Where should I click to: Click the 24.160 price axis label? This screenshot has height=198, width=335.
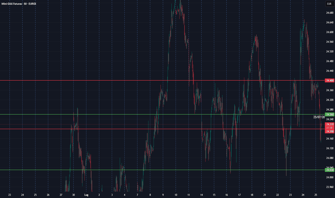(x=330, y=139)
